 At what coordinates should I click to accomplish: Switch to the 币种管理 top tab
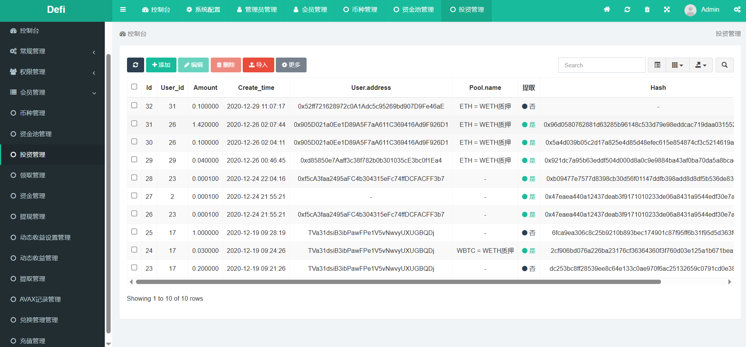[x=360, y=10]
